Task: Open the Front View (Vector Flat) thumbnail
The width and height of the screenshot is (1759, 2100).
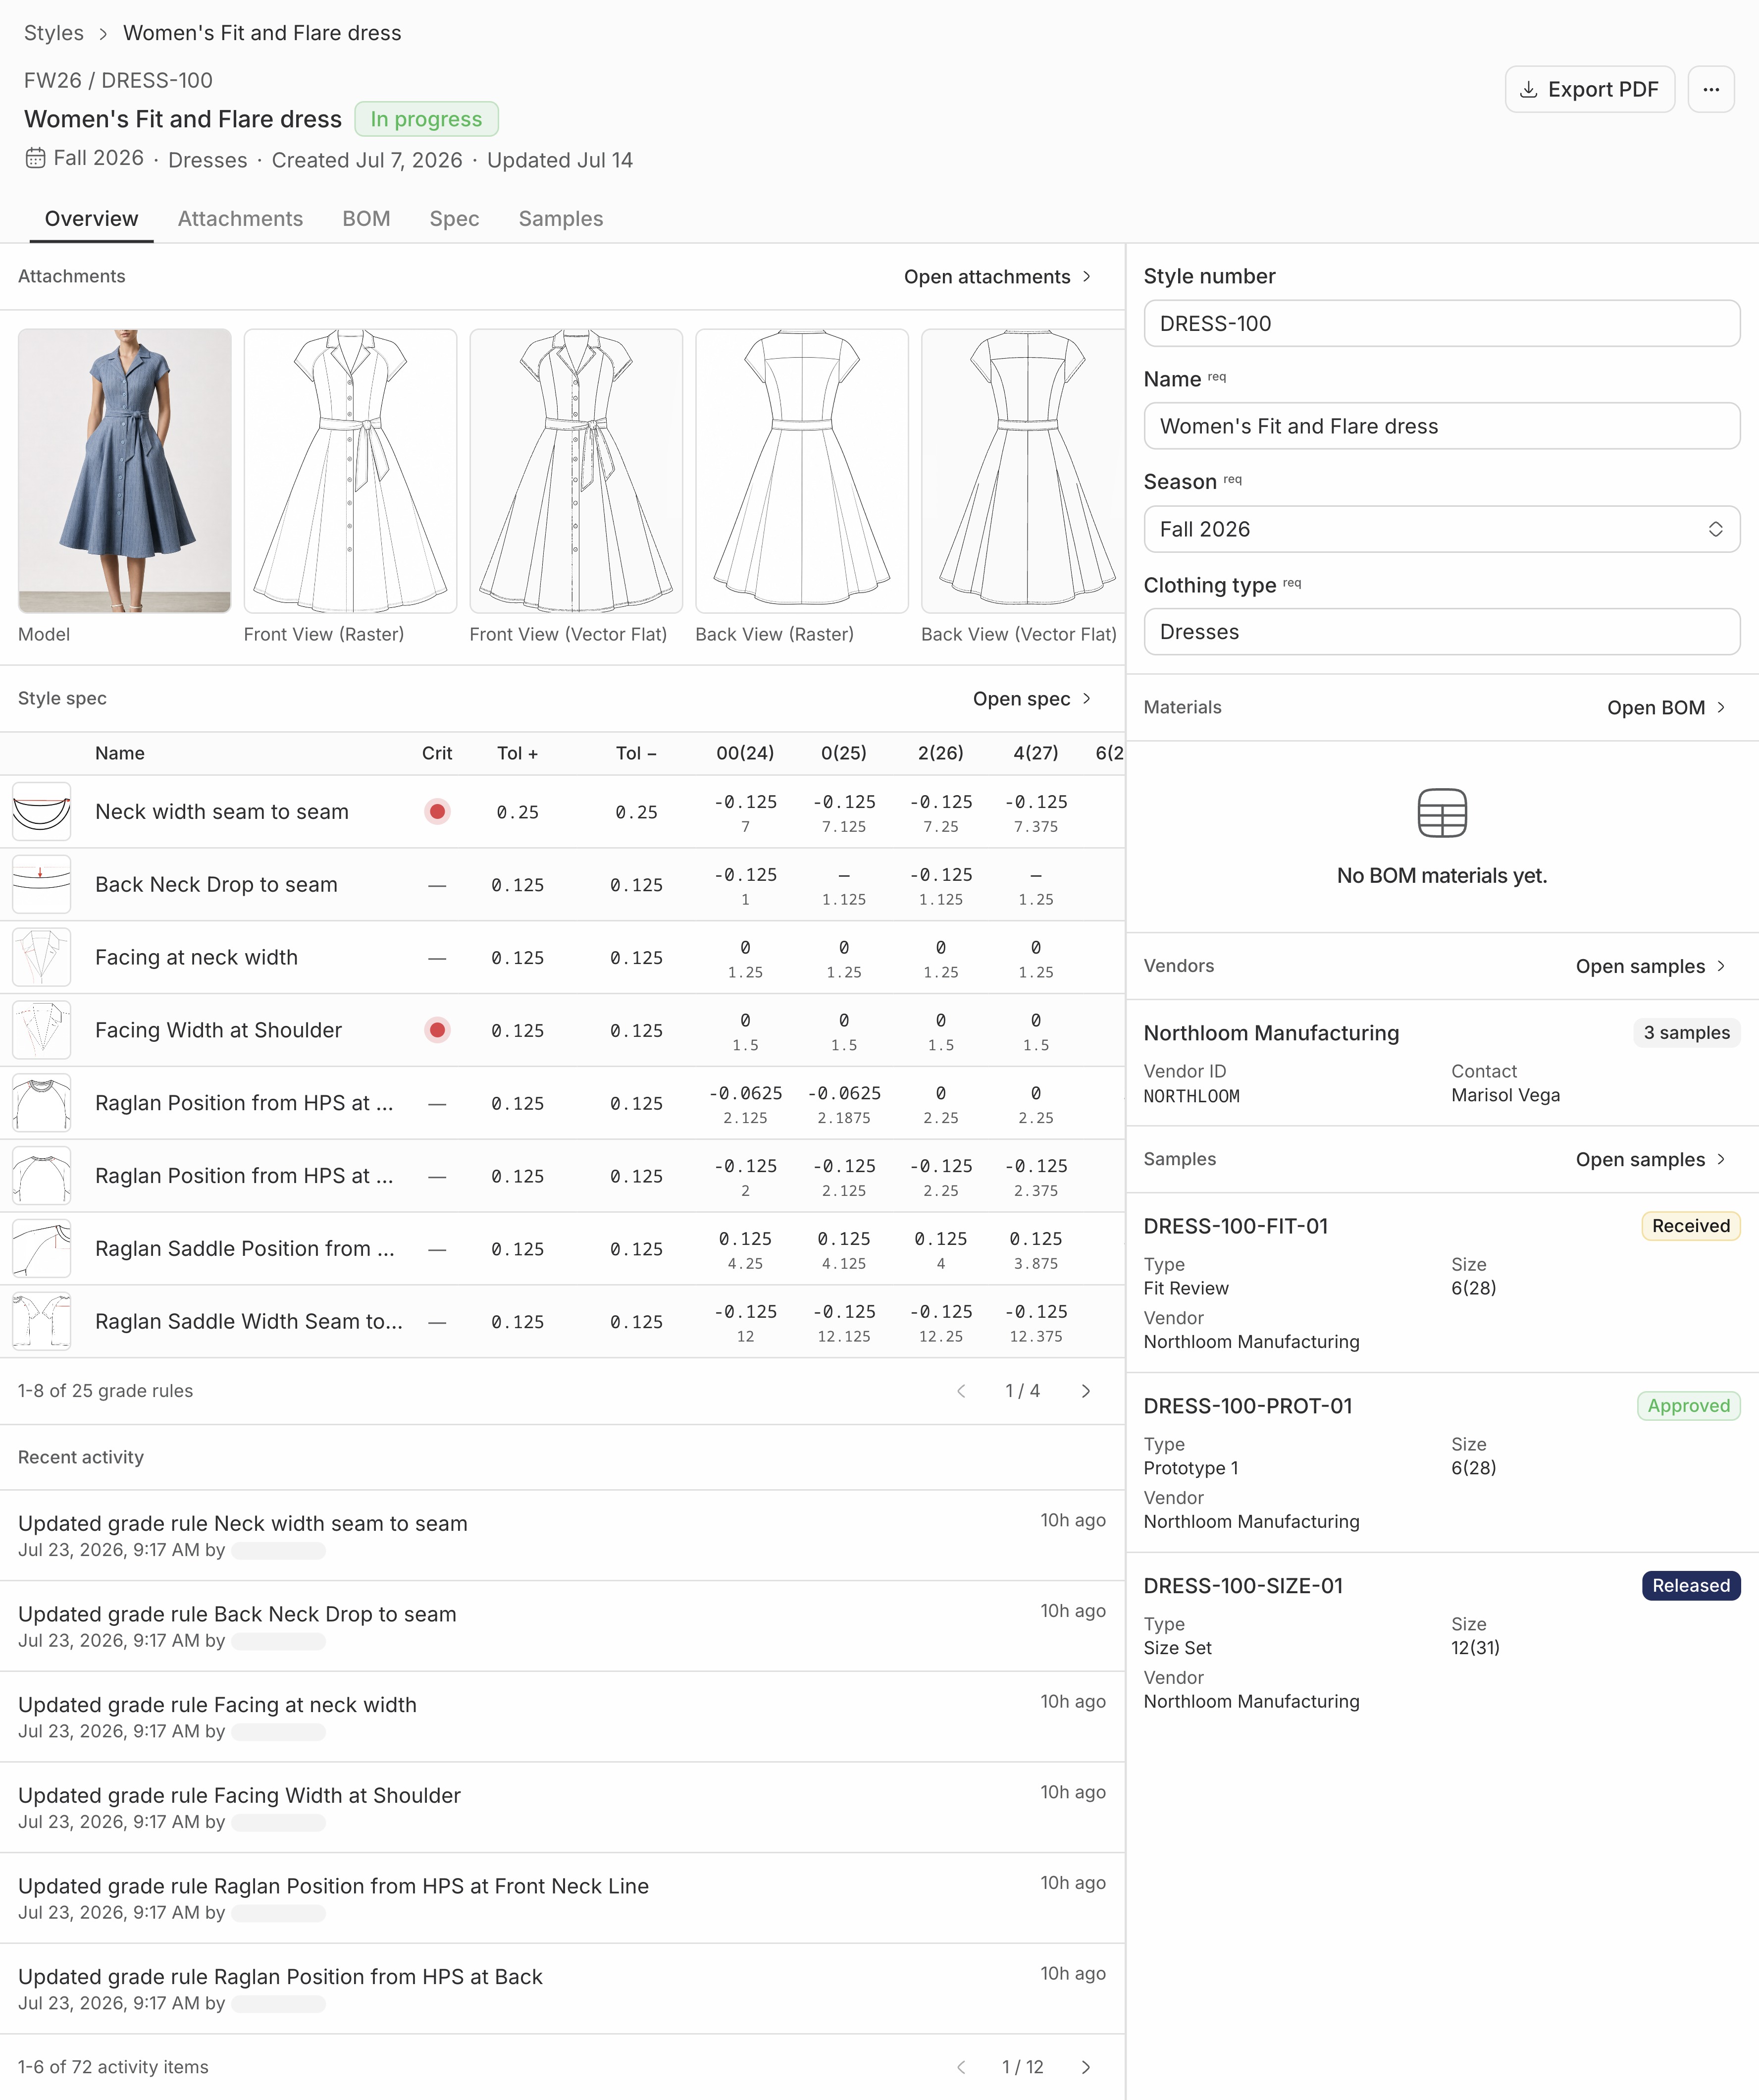Action: coord(575,470)
